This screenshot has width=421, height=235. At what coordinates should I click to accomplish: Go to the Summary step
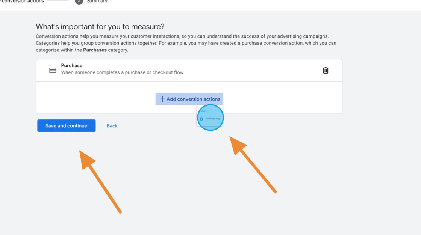pyautogui.click(x=97, y=2)
